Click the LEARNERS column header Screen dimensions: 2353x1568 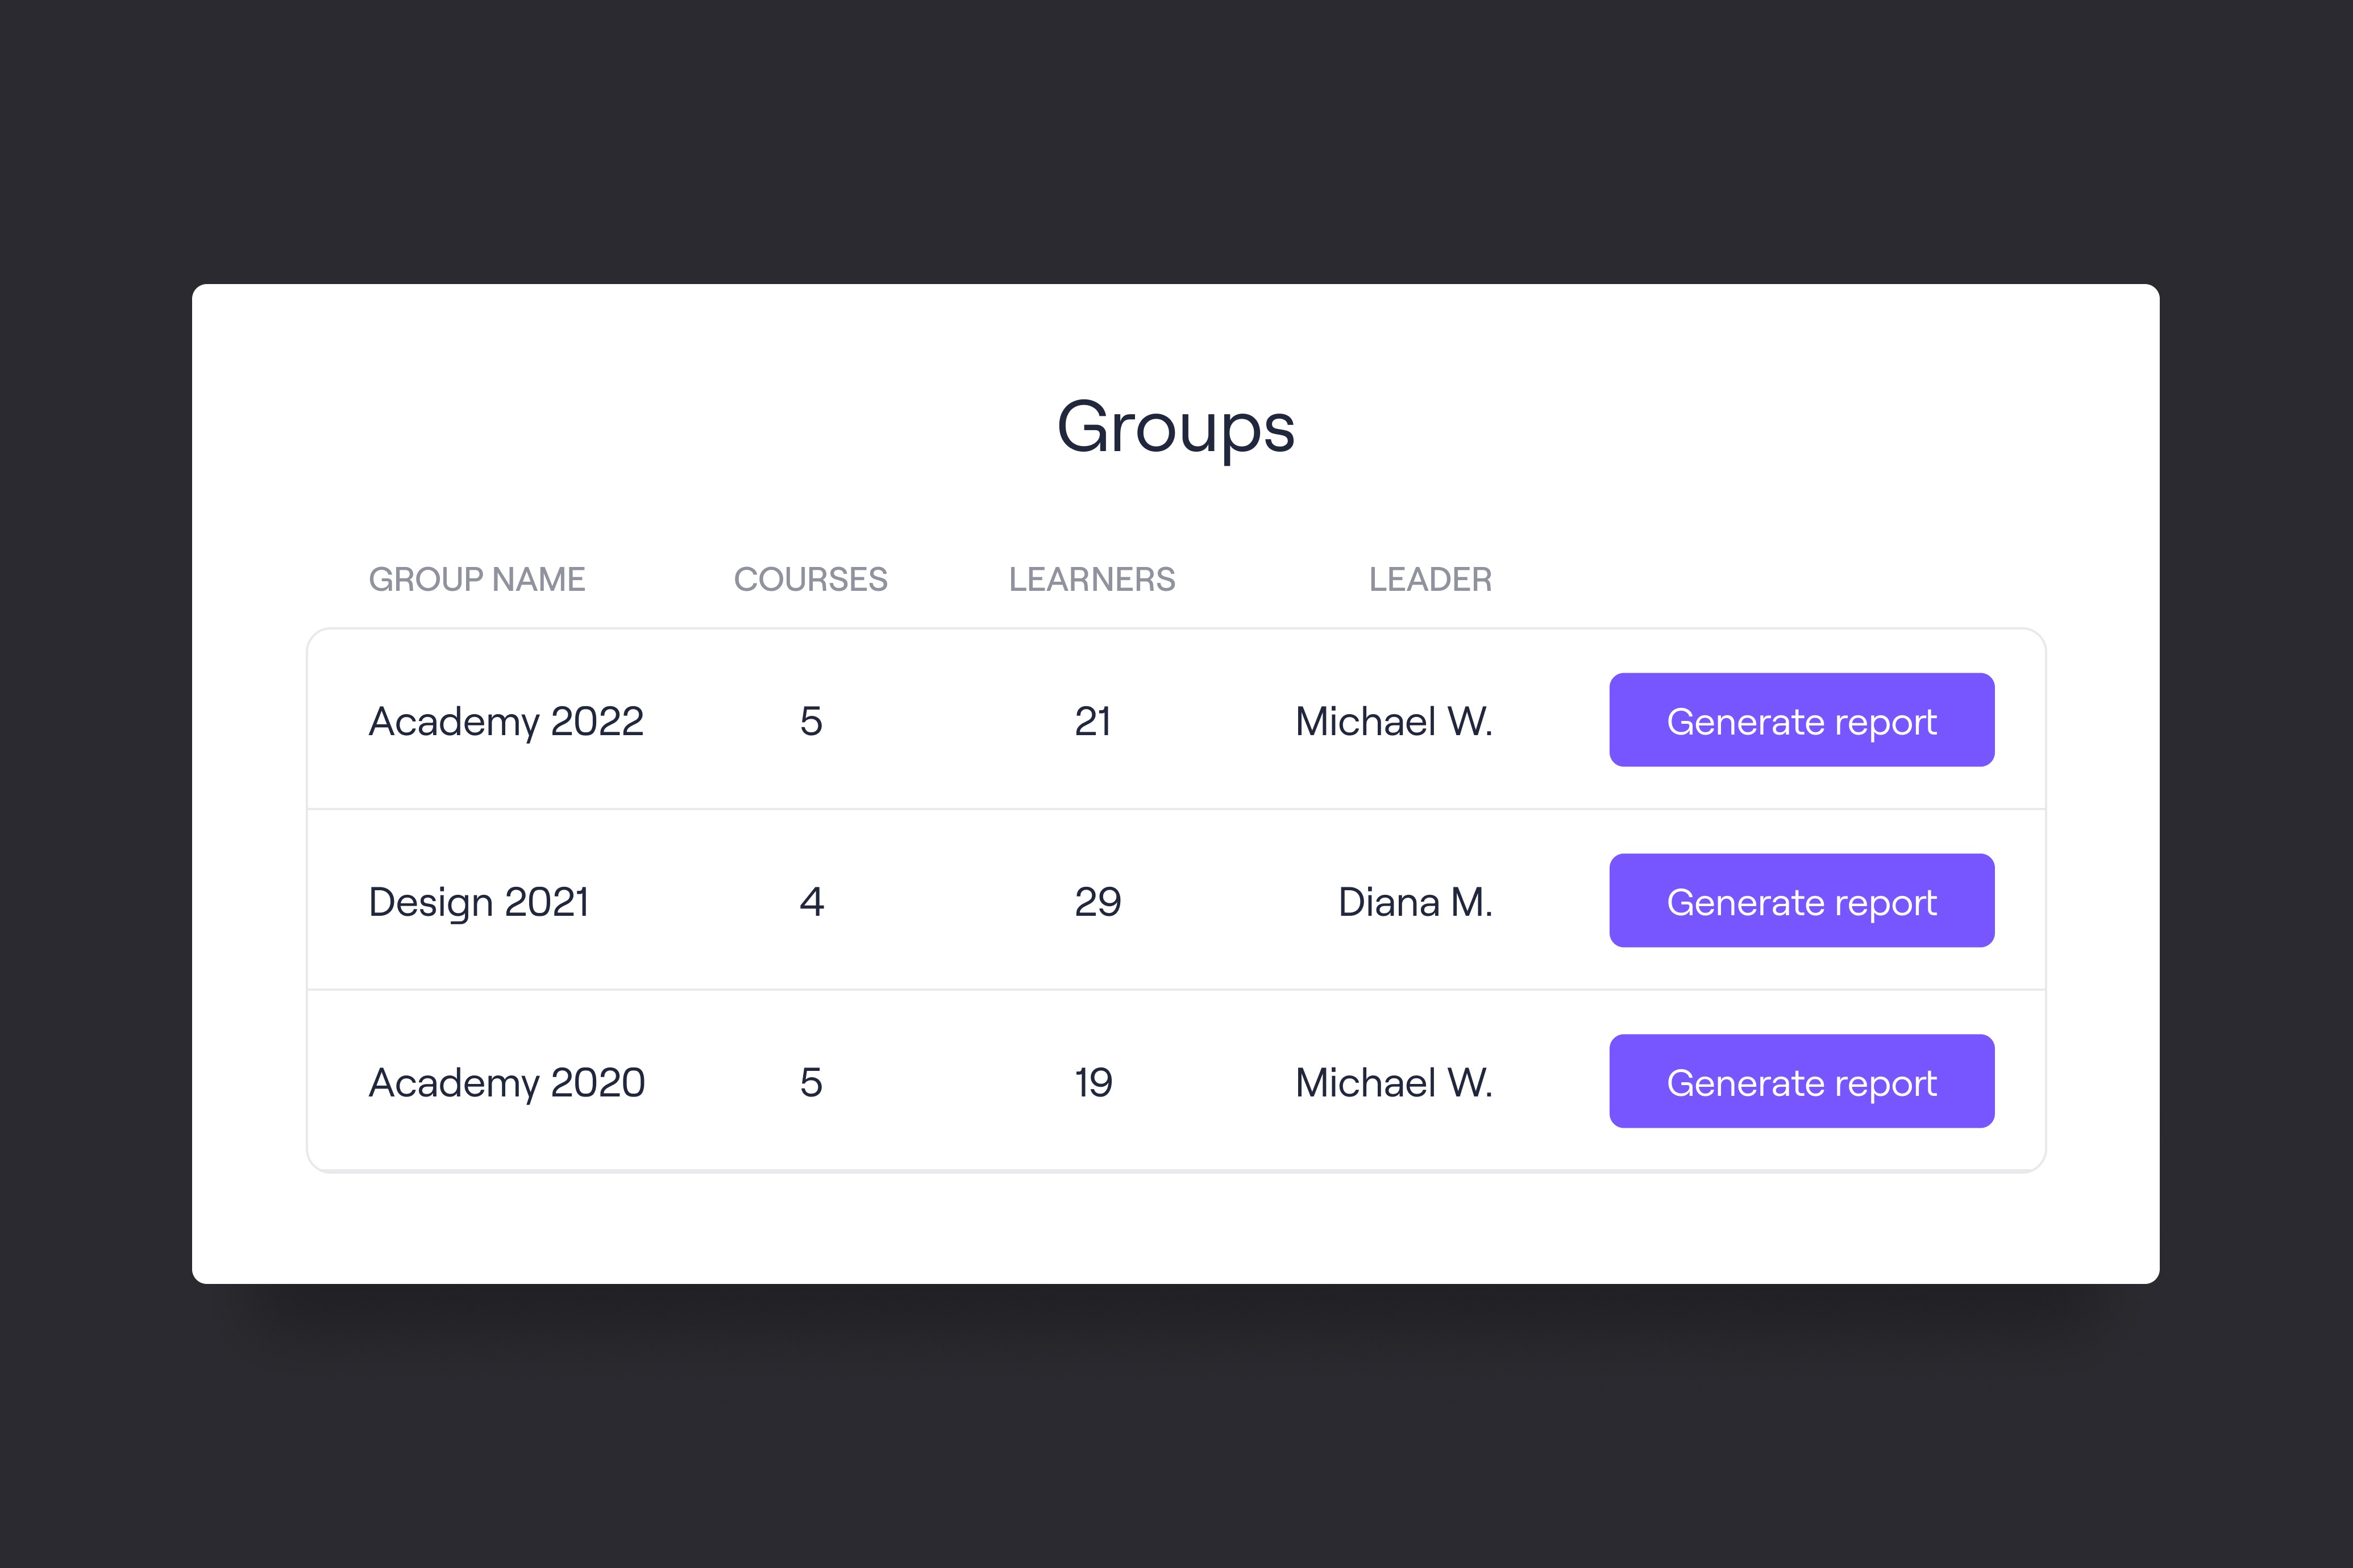pyautogui.click(x=1091, y=579)
